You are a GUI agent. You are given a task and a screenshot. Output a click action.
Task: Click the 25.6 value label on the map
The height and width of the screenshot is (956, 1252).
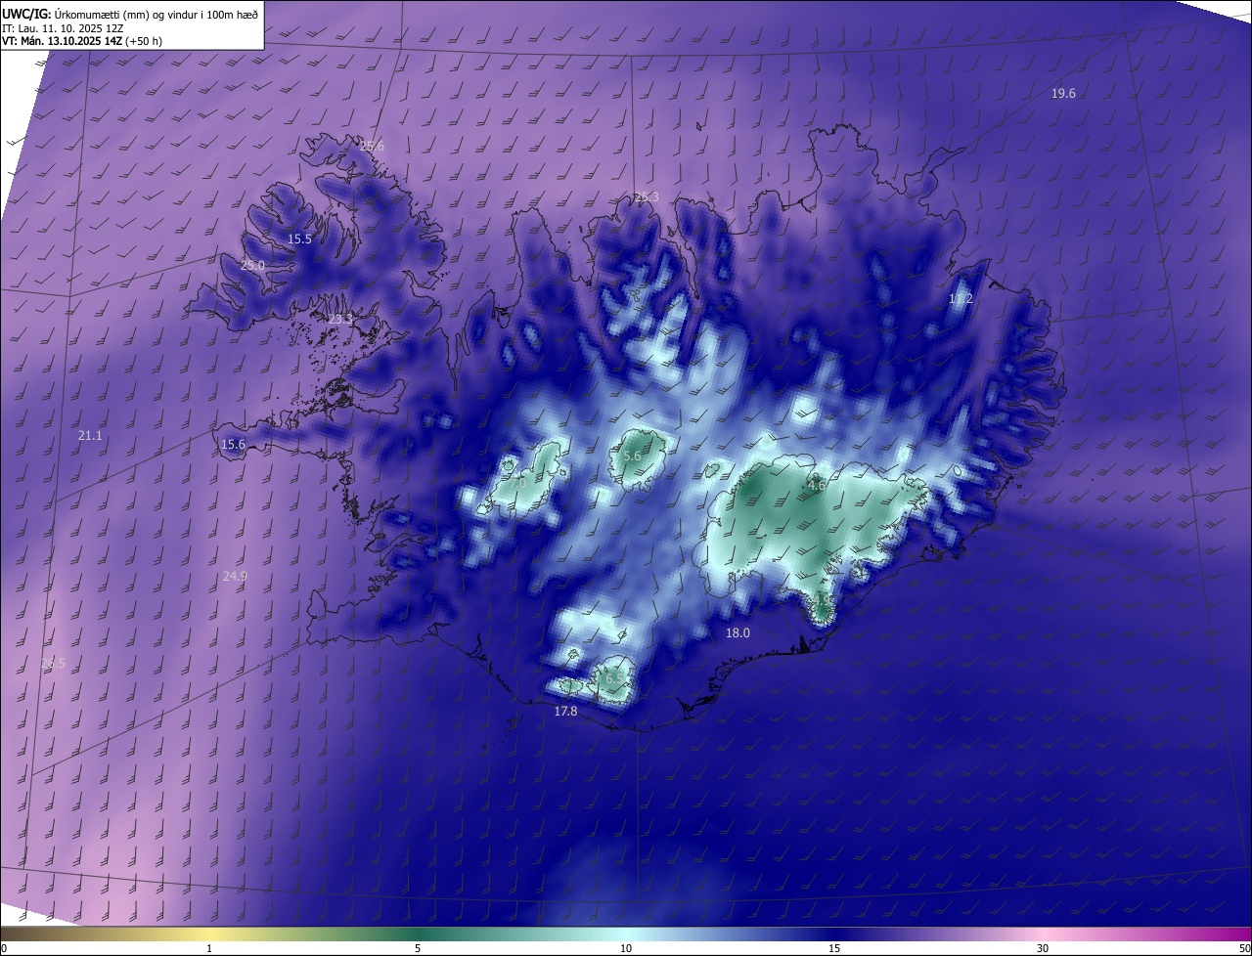coord(372,147)
